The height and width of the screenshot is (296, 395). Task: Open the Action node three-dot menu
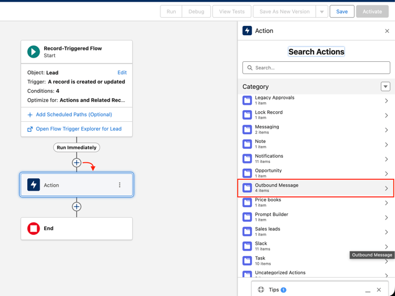[120, 185]
